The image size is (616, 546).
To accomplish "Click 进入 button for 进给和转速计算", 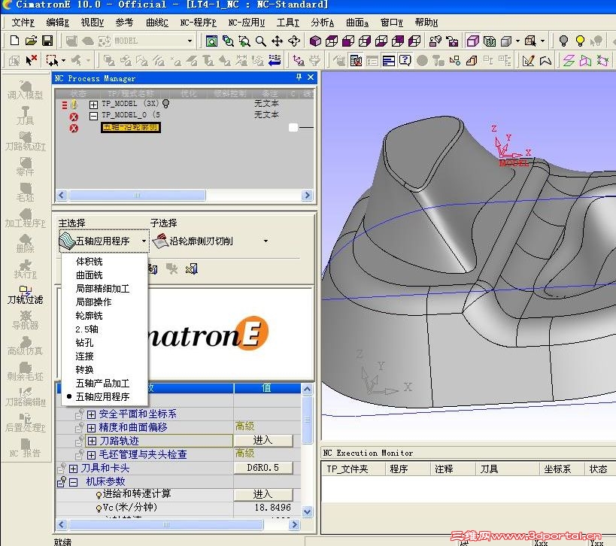I will pos(263,495).
